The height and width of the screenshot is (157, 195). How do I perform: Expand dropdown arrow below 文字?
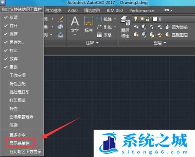[75, 35]
